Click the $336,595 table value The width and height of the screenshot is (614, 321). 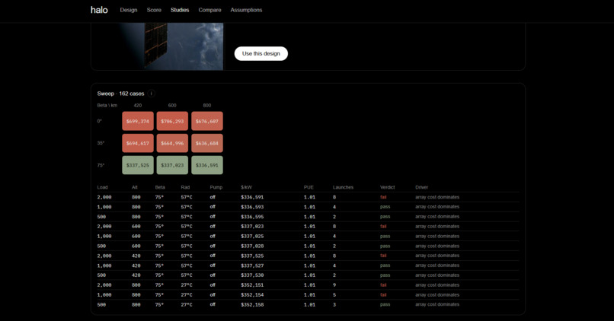(x=252, y=217)
